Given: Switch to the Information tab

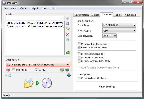Looking at the screenshot, I should [82, 15].
